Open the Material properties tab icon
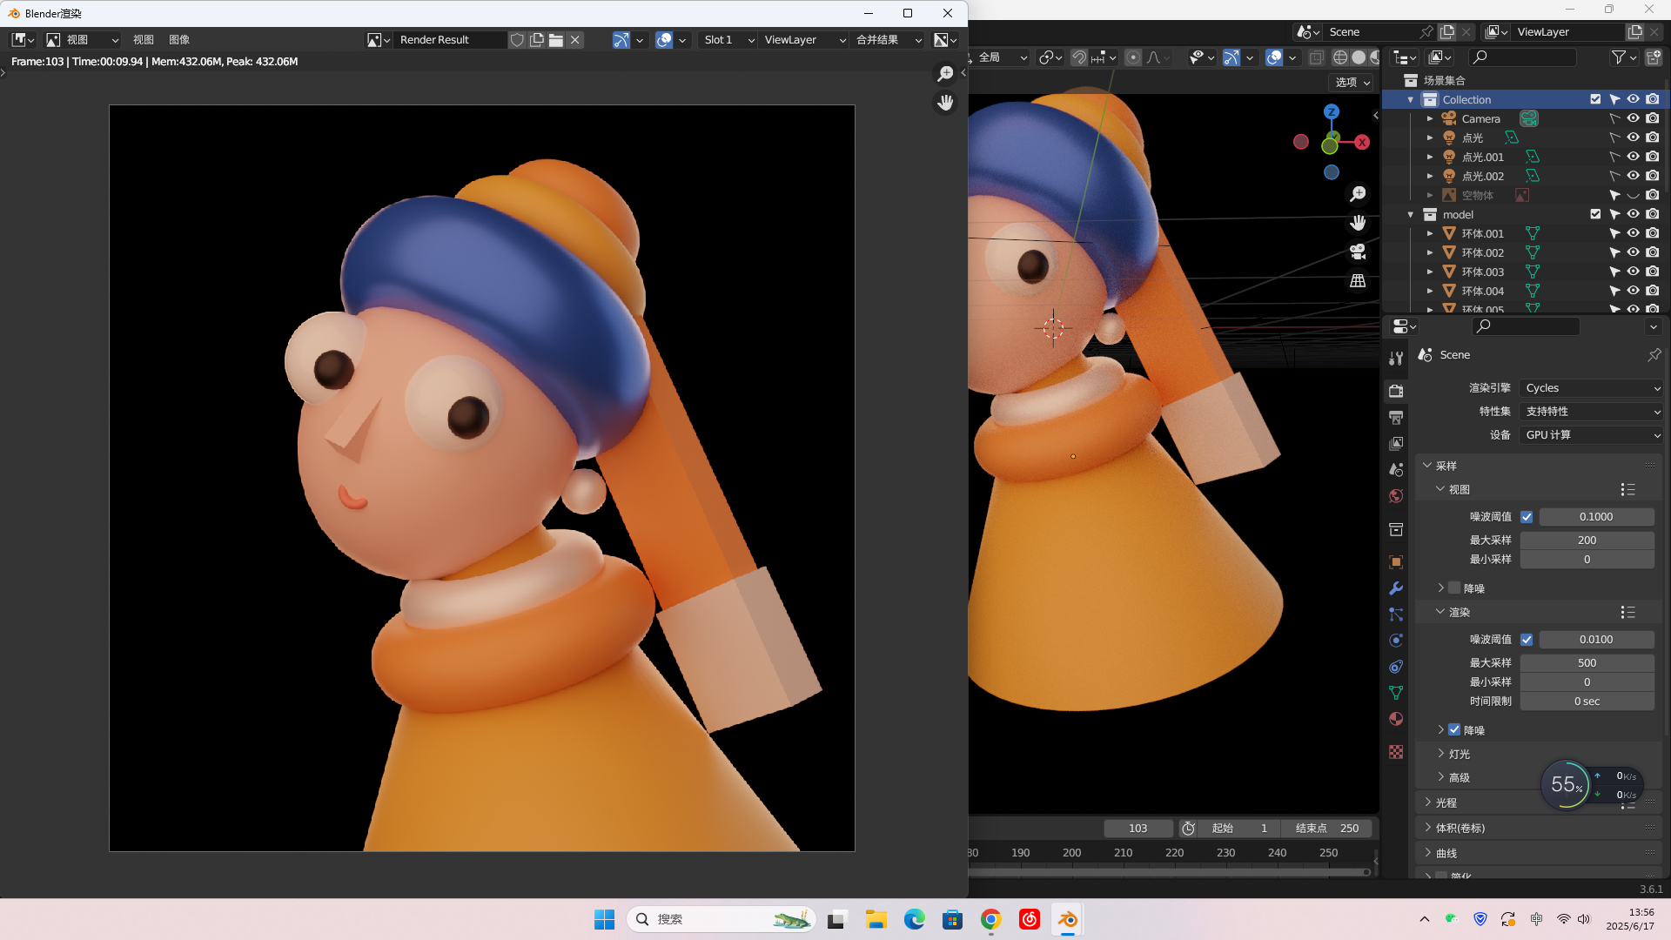 [1396, 719]
